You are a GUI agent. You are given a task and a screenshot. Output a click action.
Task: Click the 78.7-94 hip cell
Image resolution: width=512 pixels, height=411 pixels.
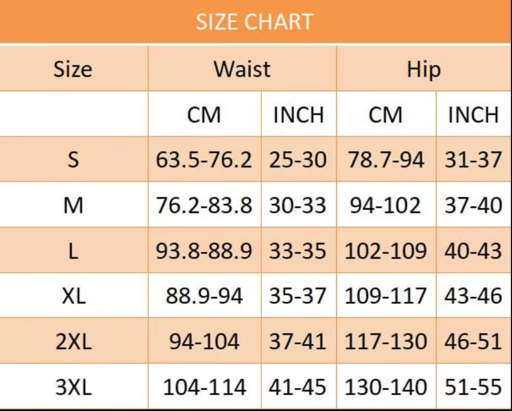[386, 160]
